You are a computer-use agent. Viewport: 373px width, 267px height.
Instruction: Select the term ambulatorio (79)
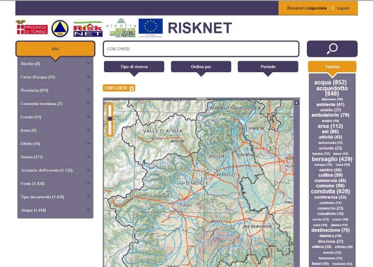coord(330,115)
